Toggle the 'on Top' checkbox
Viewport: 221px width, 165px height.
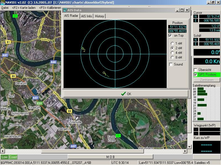(x=170, y=35)
